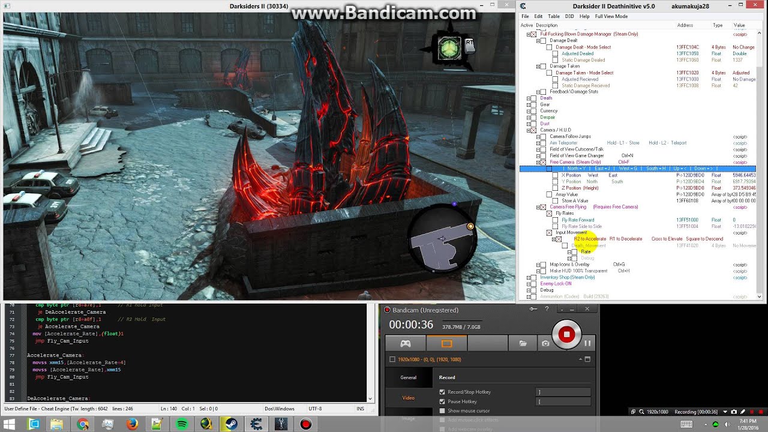Open Cheat Engine File menu
Screen dimensions: 768x432
pos(525,16)
